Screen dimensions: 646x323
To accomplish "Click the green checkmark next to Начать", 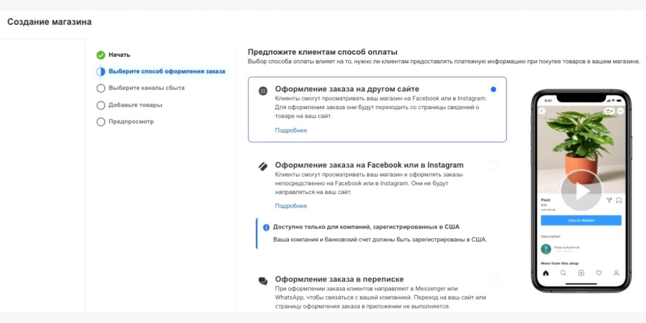I will [101, 55].
